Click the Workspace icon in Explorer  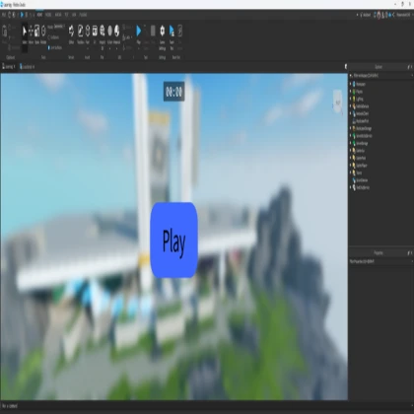tap(354, 84)
